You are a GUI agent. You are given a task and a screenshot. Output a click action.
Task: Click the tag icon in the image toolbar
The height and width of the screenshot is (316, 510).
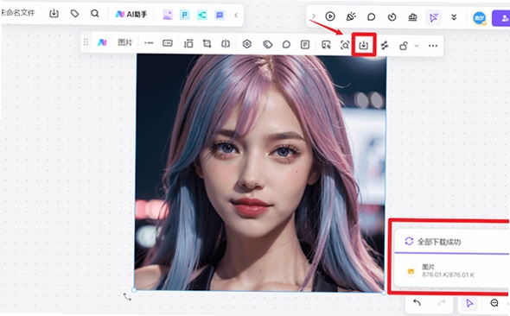268,44
